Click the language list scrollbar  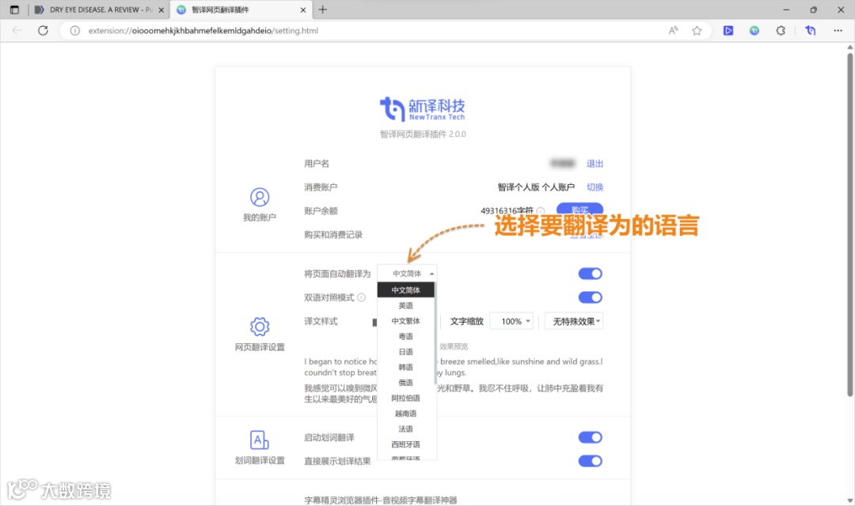point(435,334)
